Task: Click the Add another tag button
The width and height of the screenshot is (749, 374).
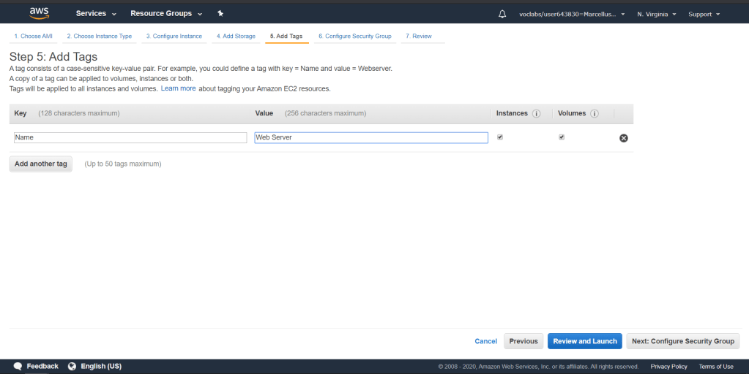Action: [41, 164]
